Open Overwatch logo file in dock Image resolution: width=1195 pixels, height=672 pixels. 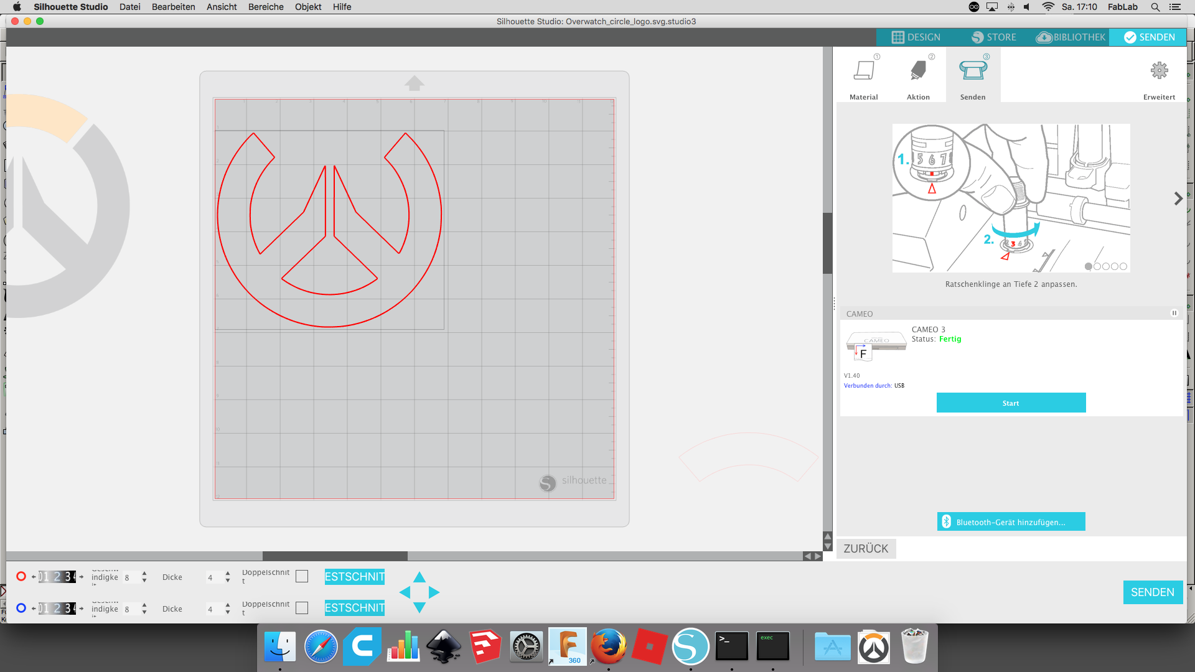[874, 647]
